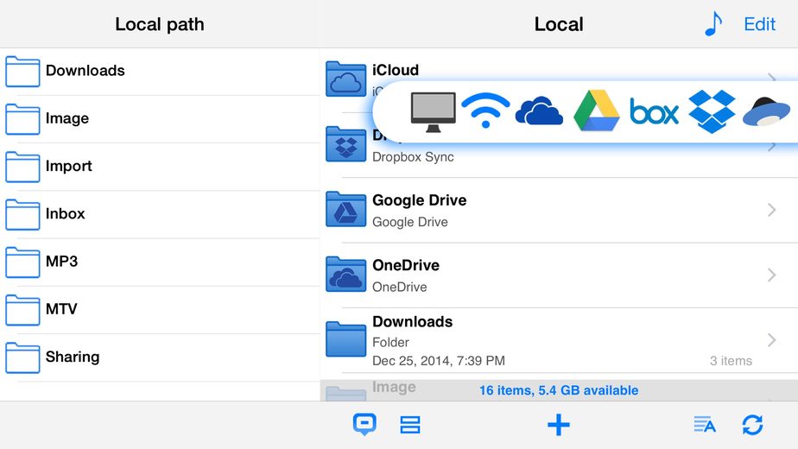
Task: Choose the Google Drive icon in popup
Action: (x=597, y=111)
